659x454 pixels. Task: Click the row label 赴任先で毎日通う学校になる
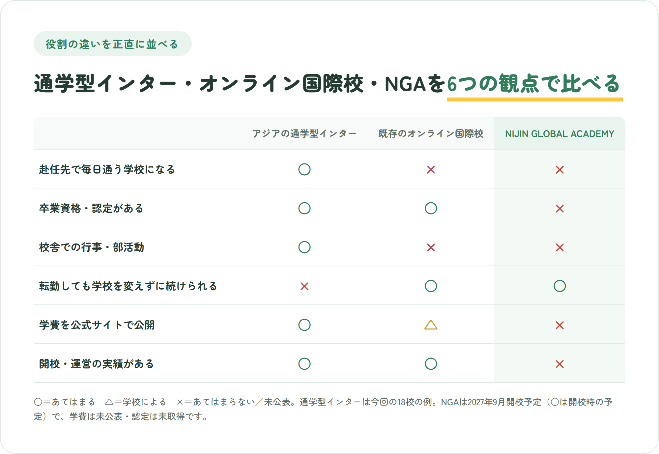(x=107, y=169)
